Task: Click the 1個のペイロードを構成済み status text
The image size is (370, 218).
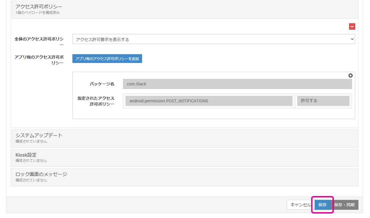Action: pos(38,13)
